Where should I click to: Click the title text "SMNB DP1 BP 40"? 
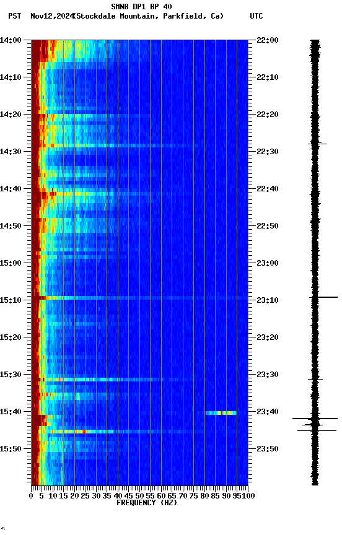tap(141, 6)
